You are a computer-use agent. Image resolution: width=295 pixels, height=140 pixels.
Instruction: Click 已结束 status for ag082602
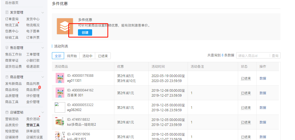pos(246,108)
